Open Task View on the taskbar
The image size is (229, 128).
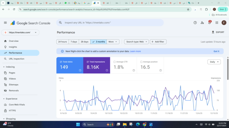point(118,124)
